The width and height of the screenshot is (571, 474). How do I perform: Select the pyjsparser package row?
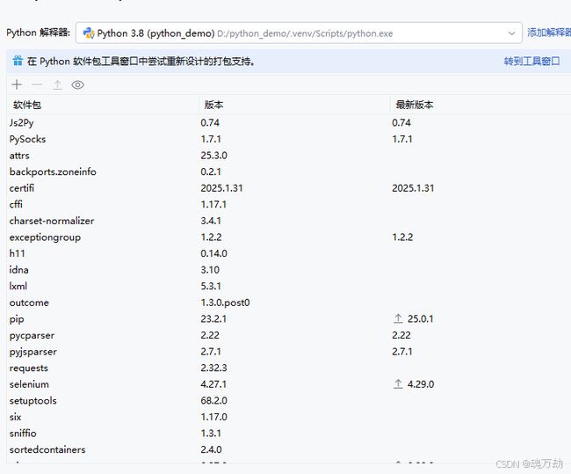tap(288, 352)
